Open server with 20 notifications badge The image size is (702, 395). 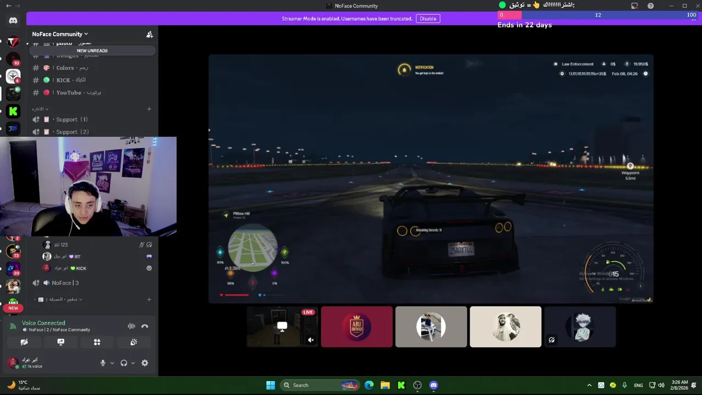(13, 269)
